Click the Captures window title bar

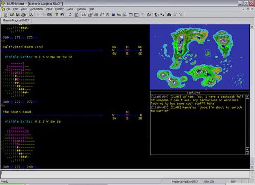click(x=200, y=93)
